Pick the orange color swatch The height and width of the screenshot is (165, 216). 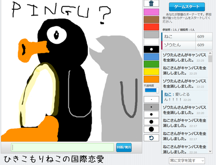click(x=151, y=79)
